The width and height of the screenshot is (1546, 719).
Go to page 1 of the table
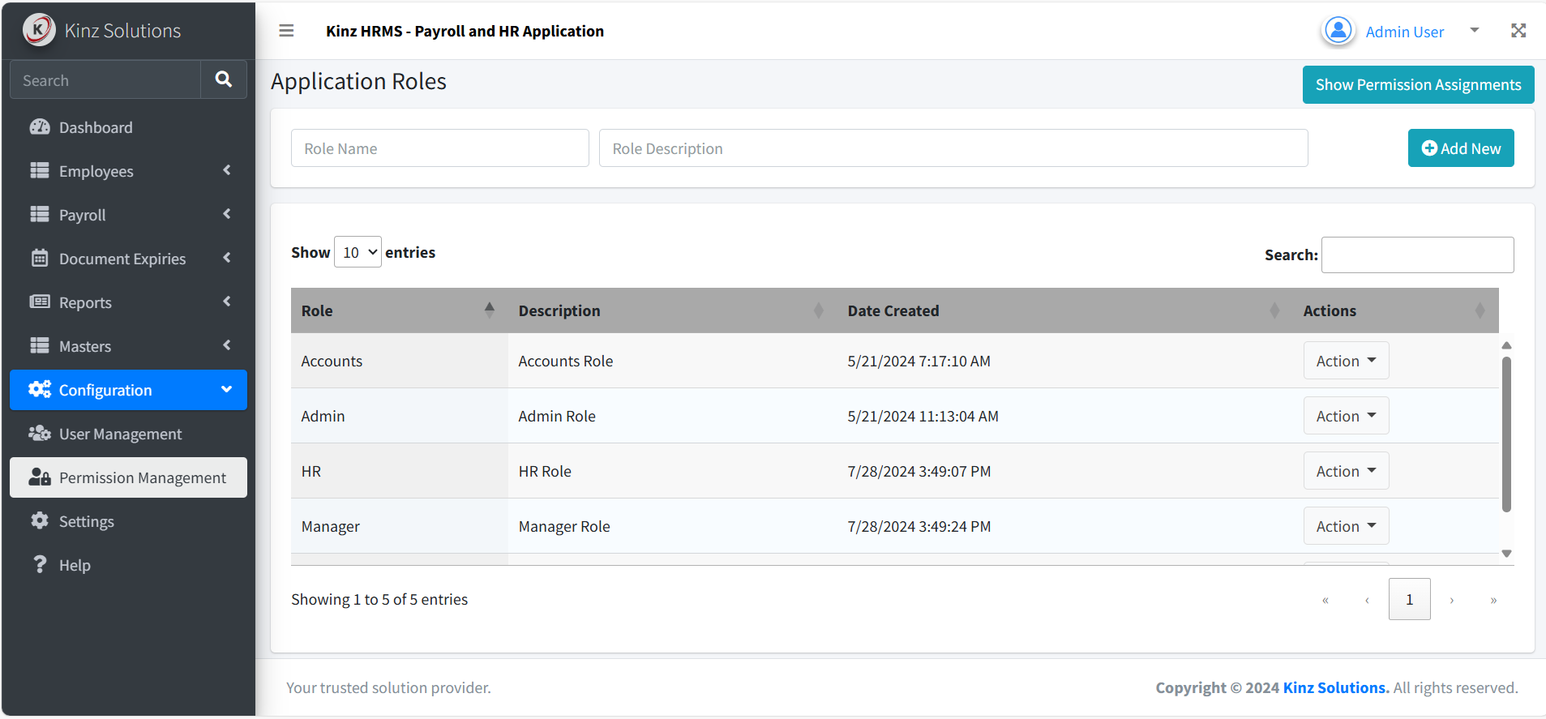pos(1409,599)
